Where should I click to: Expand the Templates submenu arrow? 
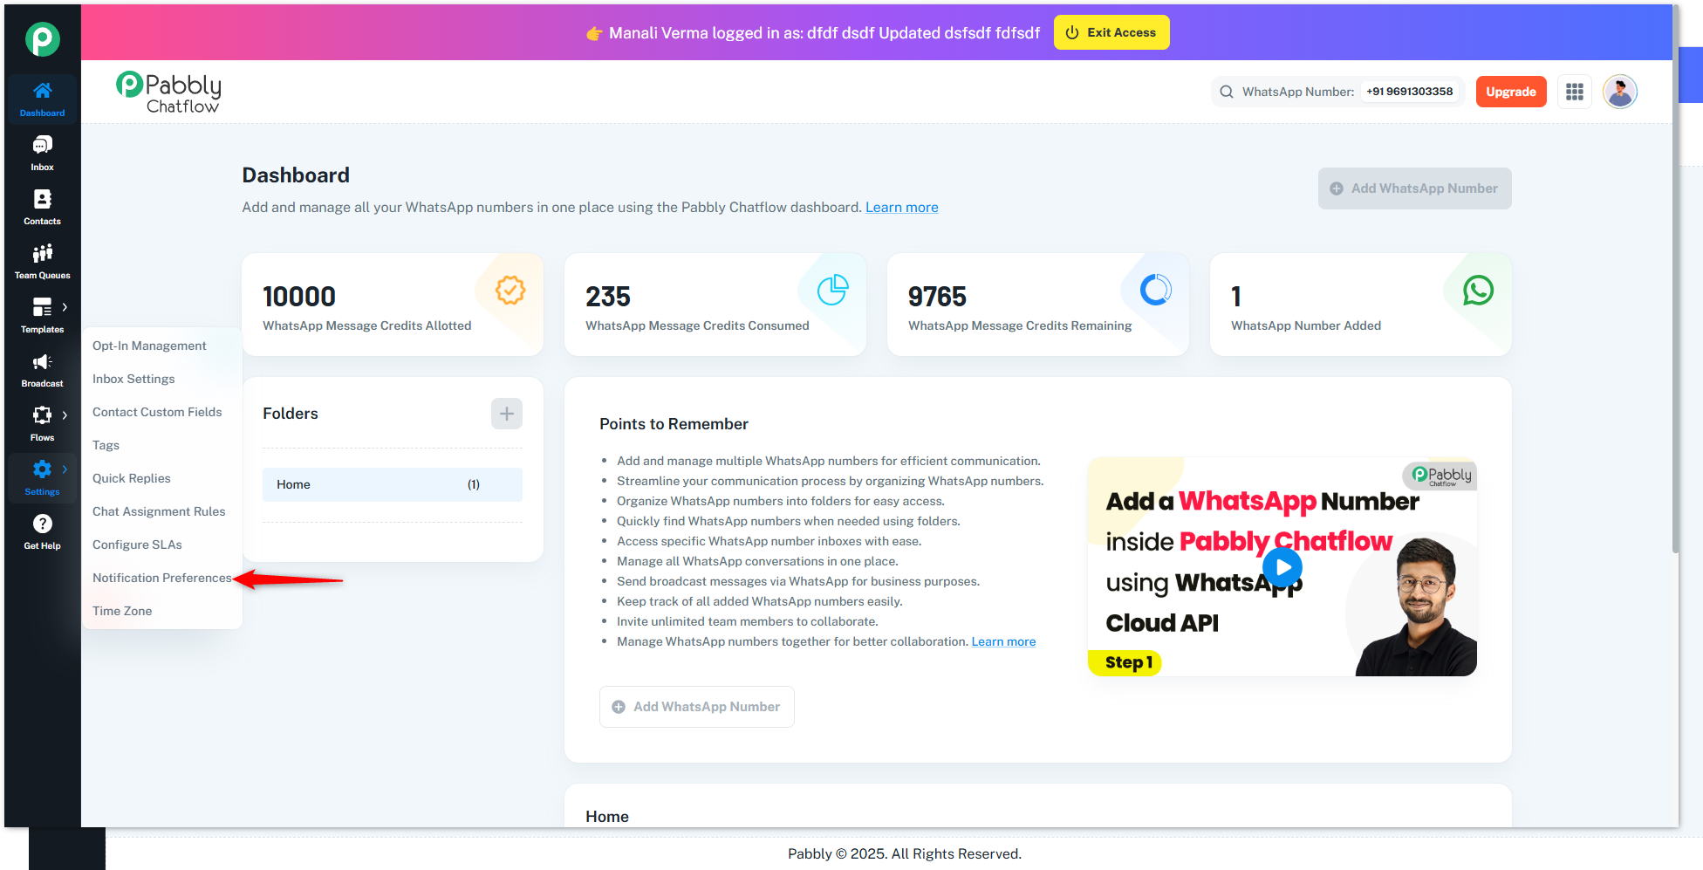[65, 307]
